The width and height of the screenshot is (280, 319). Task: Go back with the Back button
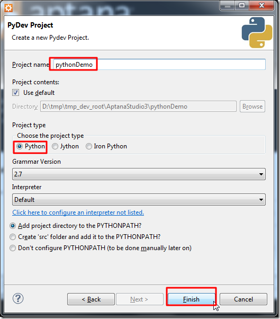point(91,299)
